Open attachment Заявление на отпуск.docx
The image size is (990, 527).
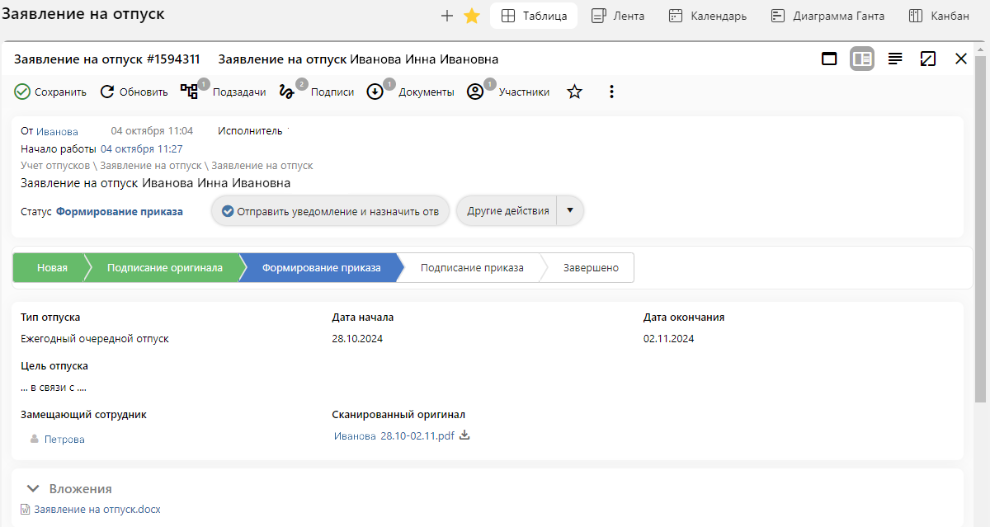[97, 510]
